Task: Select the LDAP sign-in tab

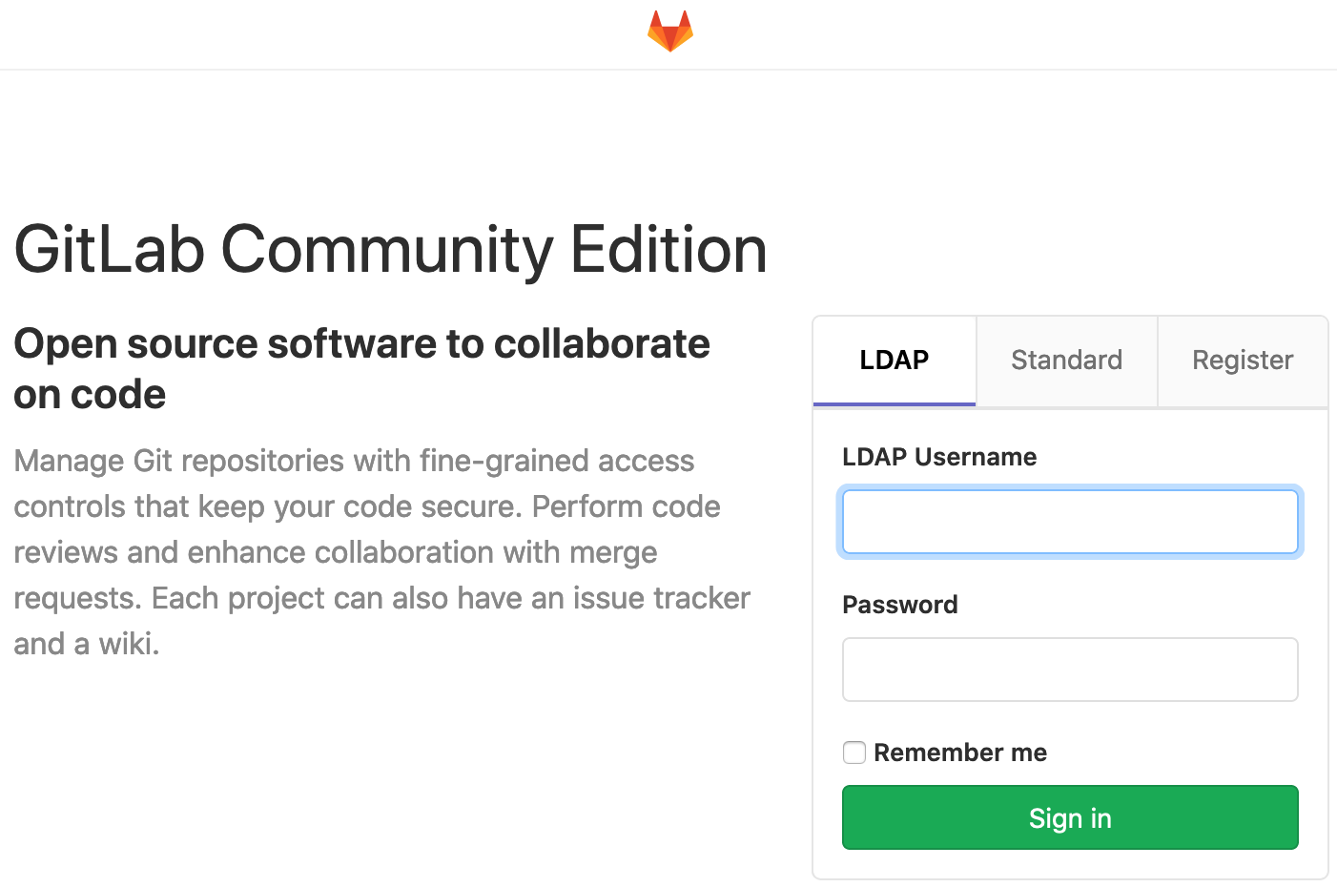Action: tap(894, 361)
